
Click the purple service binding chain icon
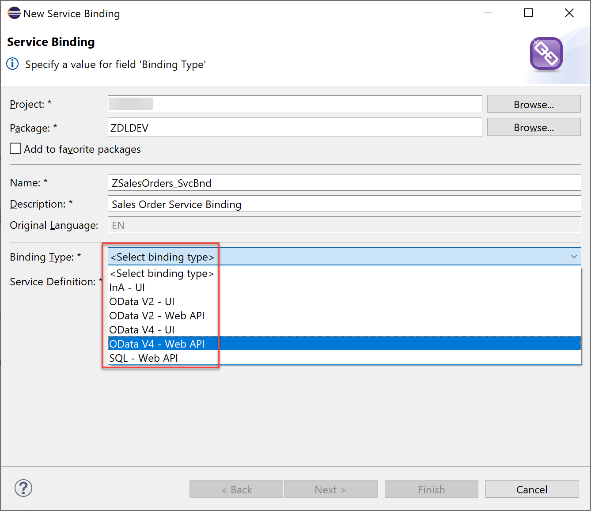546,54
